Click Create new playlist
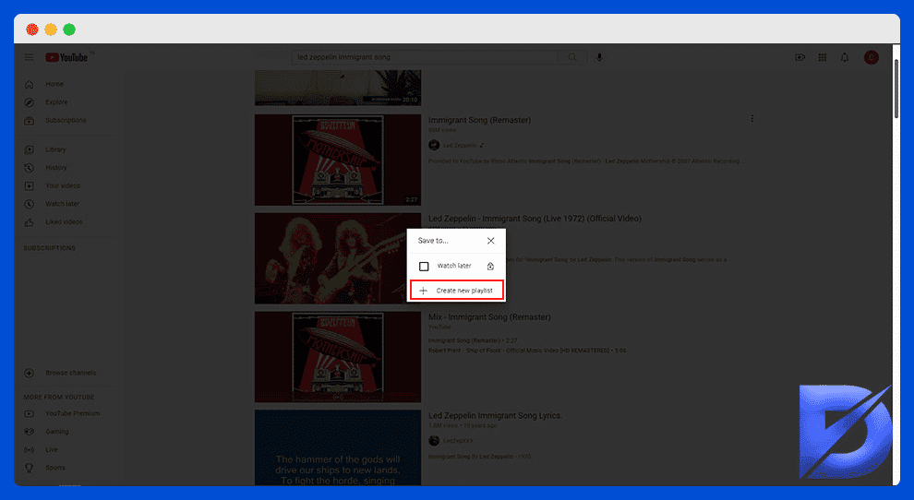The height and width of the screenshot is (500, 914). click(456, 291)
